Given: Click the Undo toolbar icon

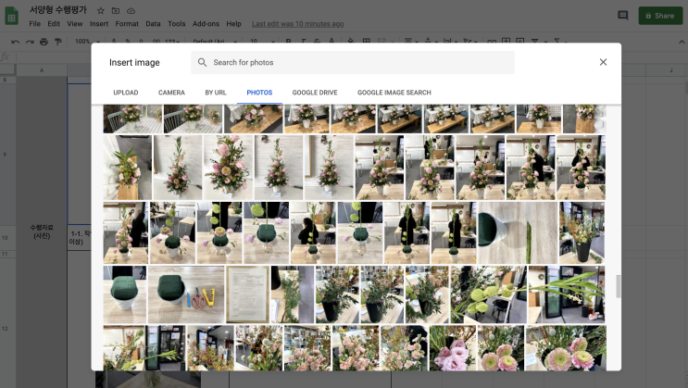Looking at the screenshot, I should tap(16, 42).
